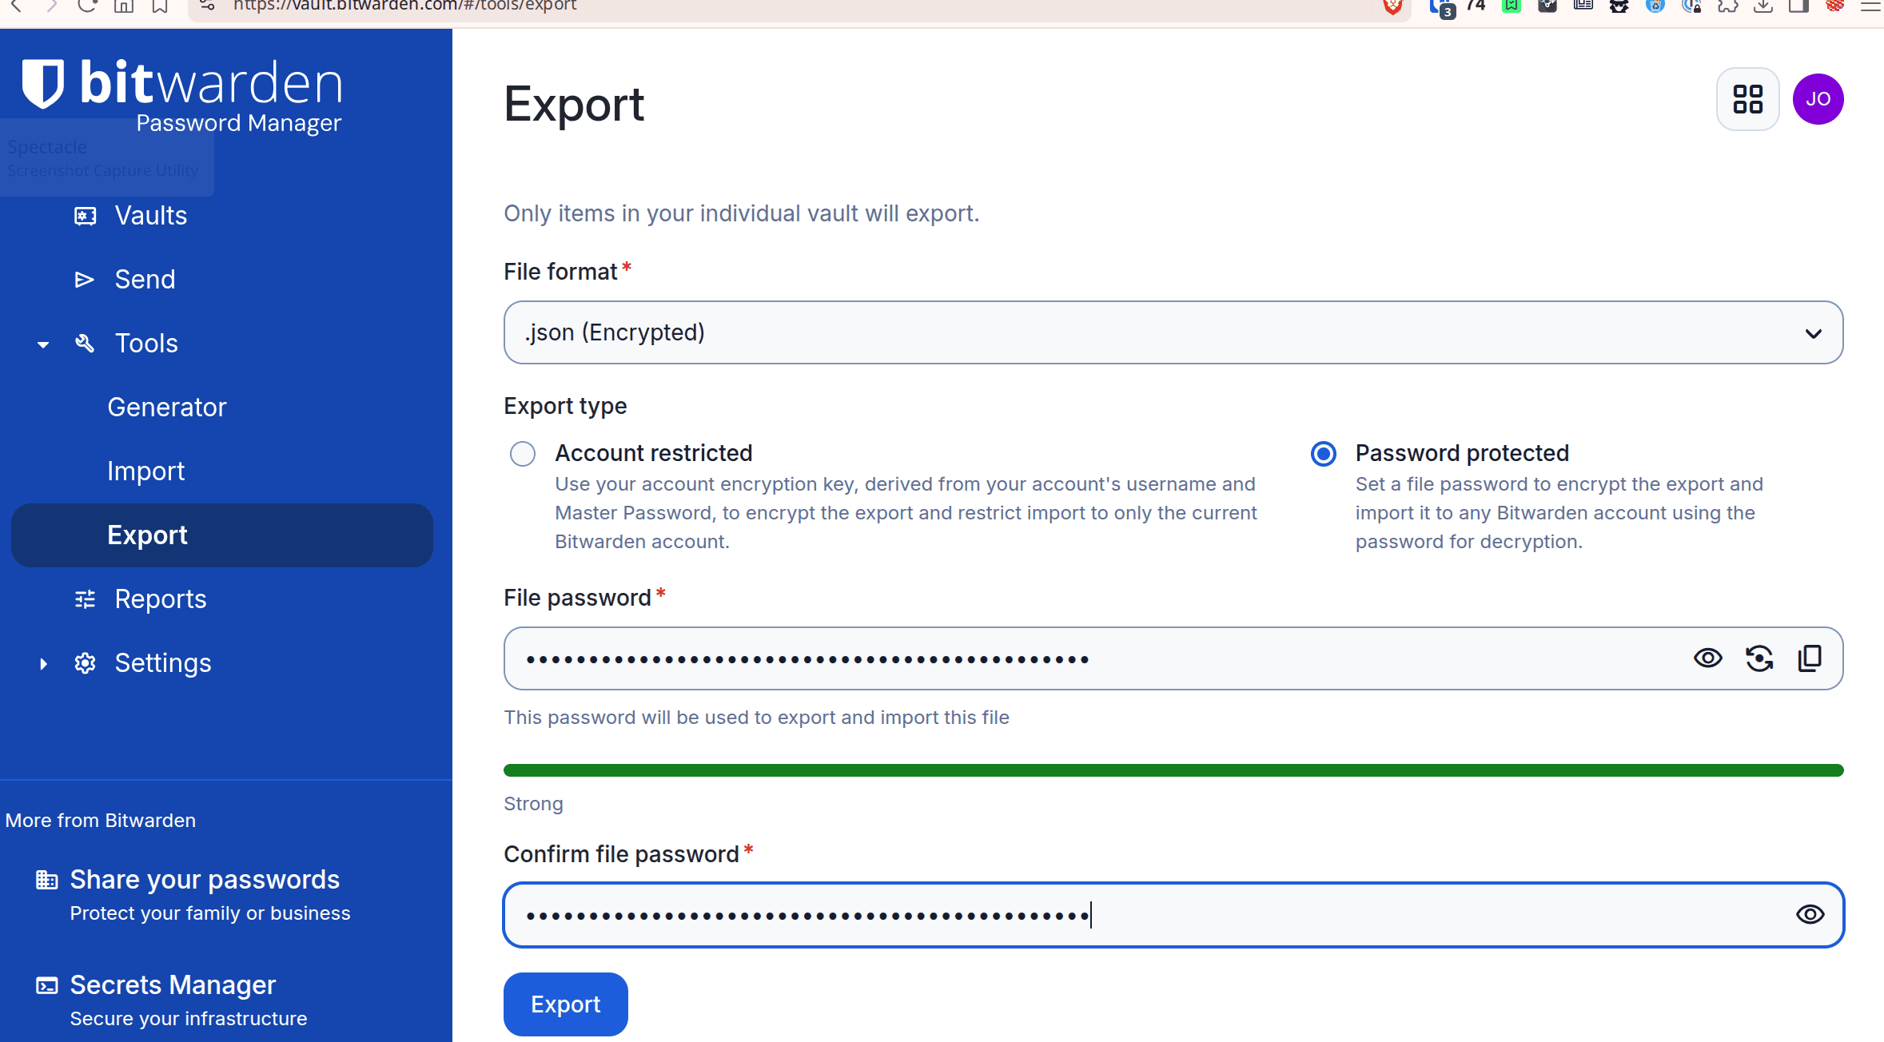The image size is (1884, 1042).
Task: Open the File format dropdown
Action: [x=1173, y=332]
